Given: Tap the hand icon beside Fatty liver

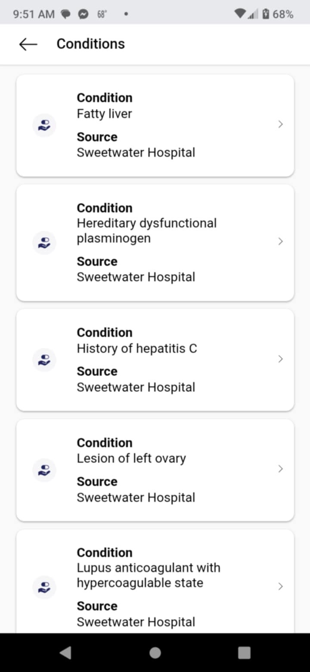Looking at the screenshot, I should 44,125.
